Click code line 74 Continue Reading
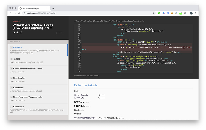Image resolution: width=206 pixels, height=130 pixels. [132, 67]
